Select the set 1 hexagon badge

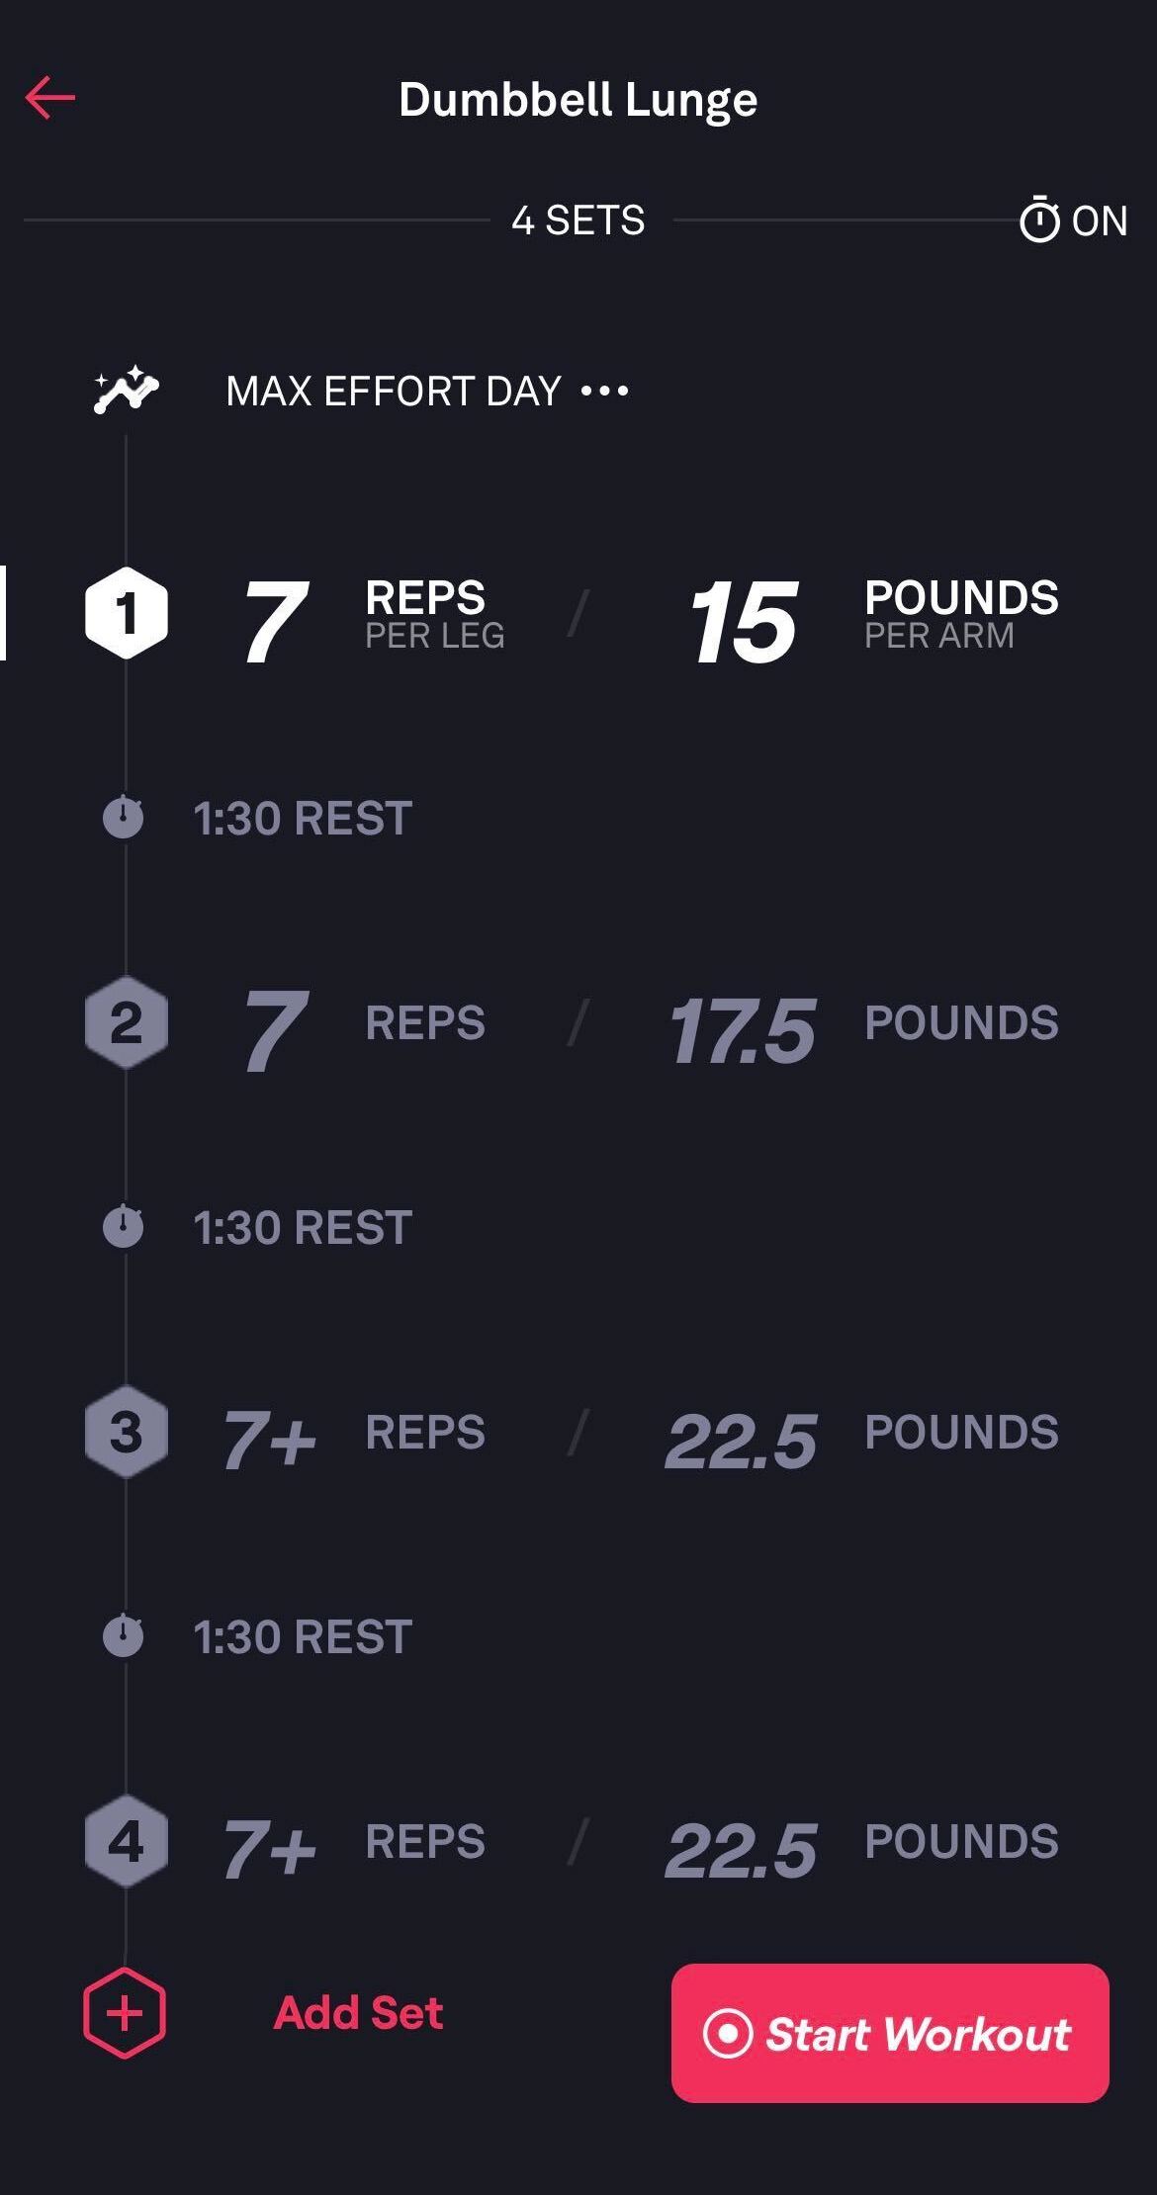pyautogui.click(x=126, y=613)
